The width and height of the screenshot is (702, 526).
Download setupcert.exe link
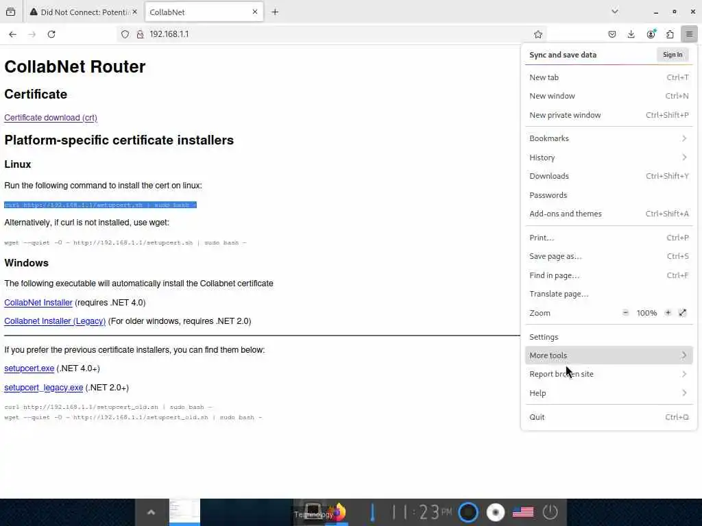[x=29, y=368]
